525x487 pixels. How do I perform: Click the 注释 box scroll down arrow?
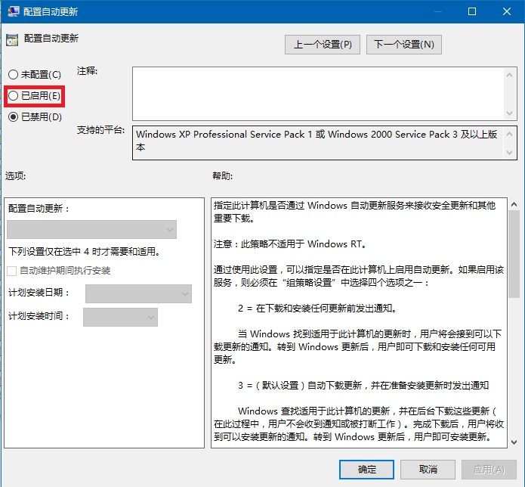coord(510,113)
